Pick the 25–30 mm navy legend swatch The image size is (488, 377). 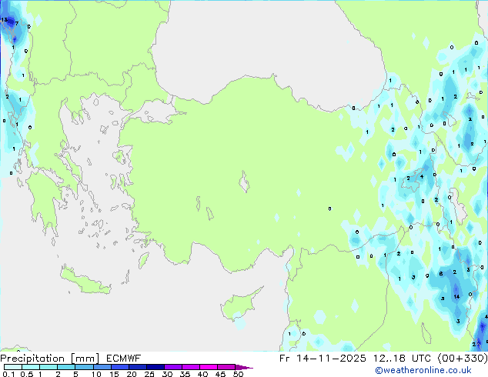[155, 367]
